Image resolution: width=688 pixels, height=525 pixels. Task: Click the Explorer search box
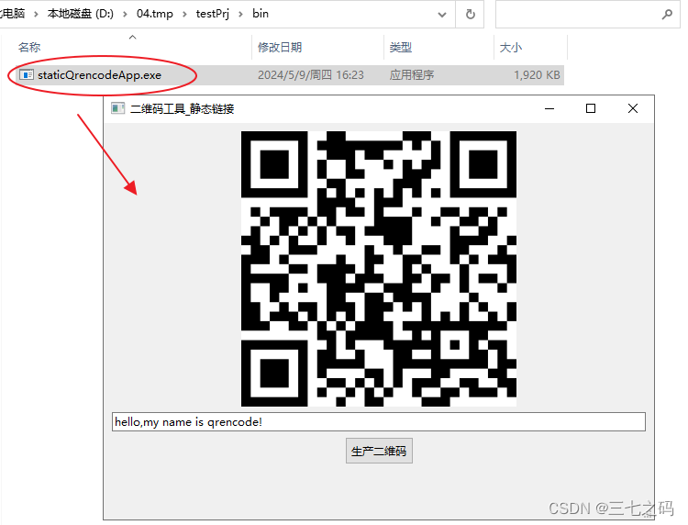(587, 15)
